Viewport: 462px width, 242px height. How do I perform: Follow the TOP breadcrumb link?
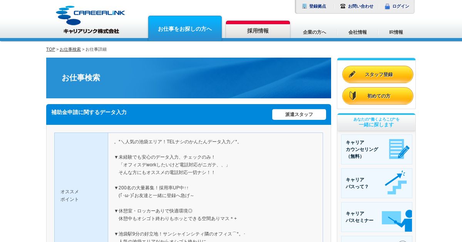click(50, 49)
